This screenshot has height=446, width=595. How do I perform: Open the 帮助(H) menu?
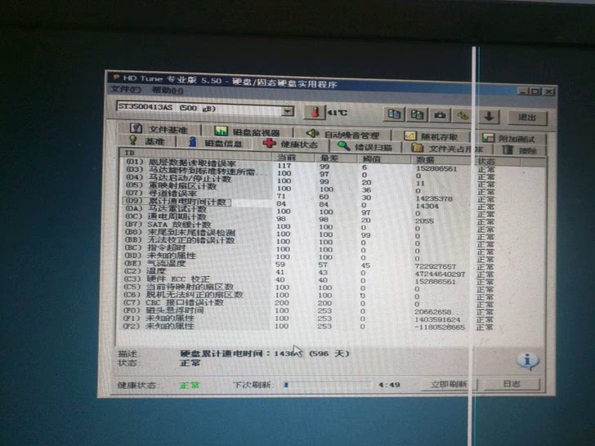(168, 90)
